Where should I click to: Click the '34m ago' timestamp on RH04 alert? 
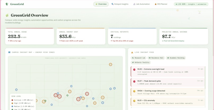[200, 90]
